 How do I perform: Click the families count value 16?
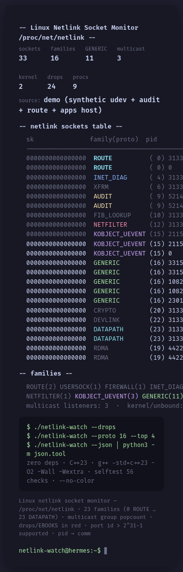click(54, 58)
